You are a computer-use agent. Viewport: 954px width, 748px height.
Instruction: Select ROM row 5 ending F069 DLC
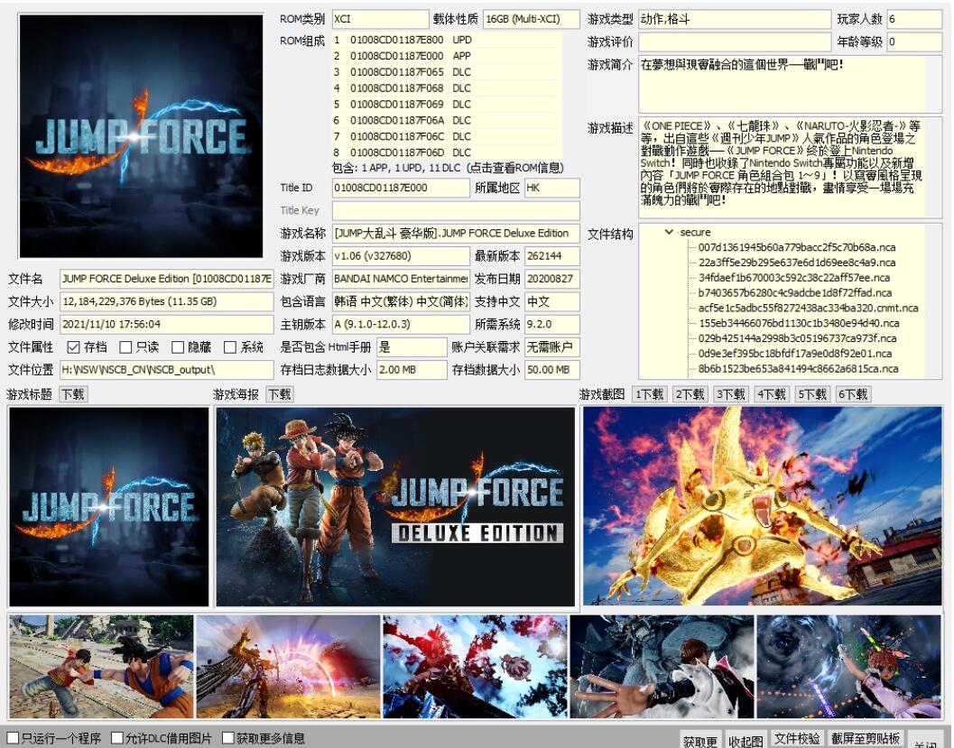point(447,104)
